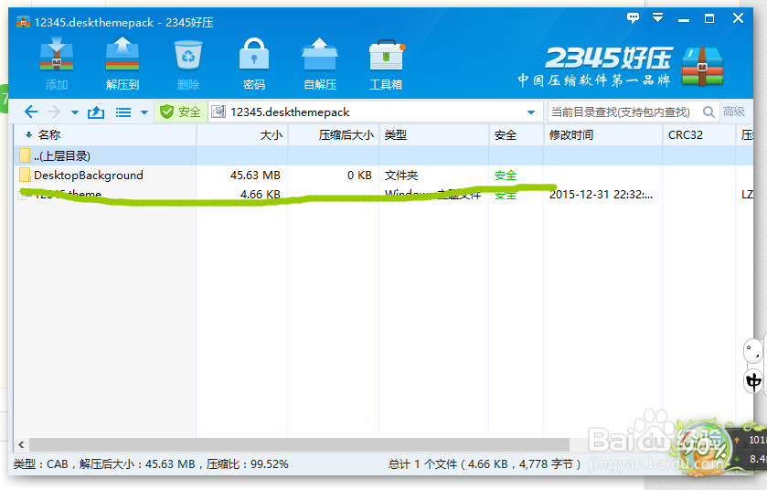
Task: Click the 自解压 (Self-extract) icon
Action: [x=320, y=64]
